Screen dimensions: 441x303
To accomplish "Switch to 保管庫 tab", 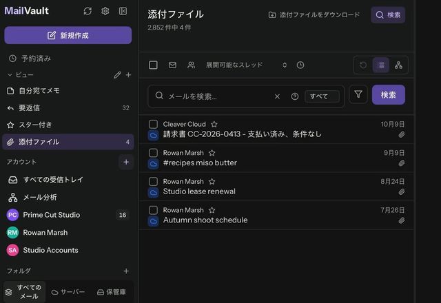I will point(112,292).
